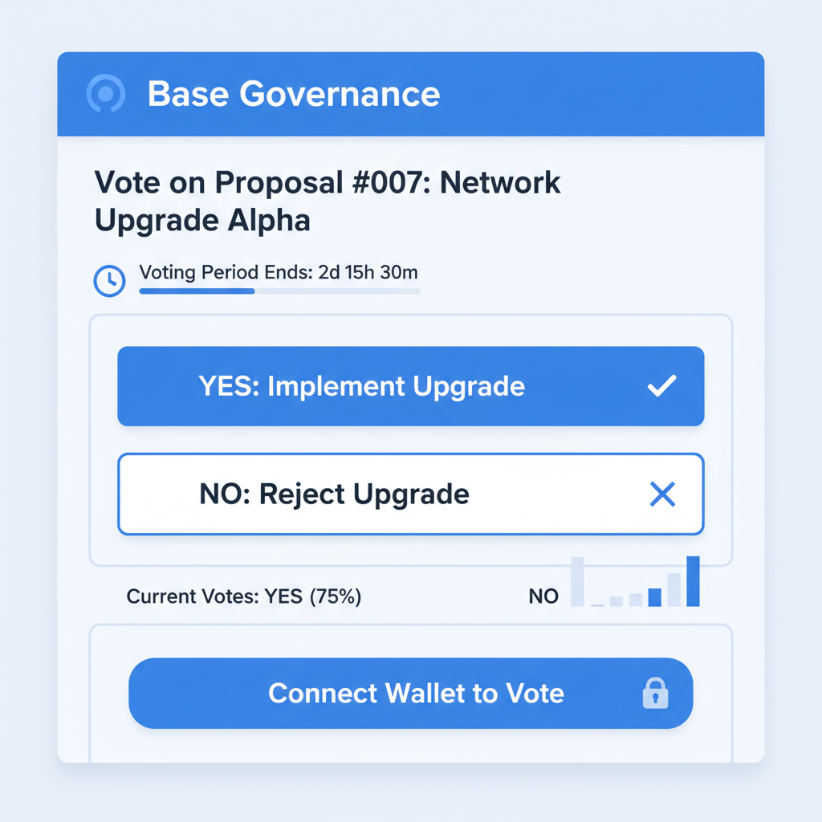The height and width of the screenshot is (822, 822).
Task: Click the tallest bar in the vote chart
Action: click(x=693, y=582)
